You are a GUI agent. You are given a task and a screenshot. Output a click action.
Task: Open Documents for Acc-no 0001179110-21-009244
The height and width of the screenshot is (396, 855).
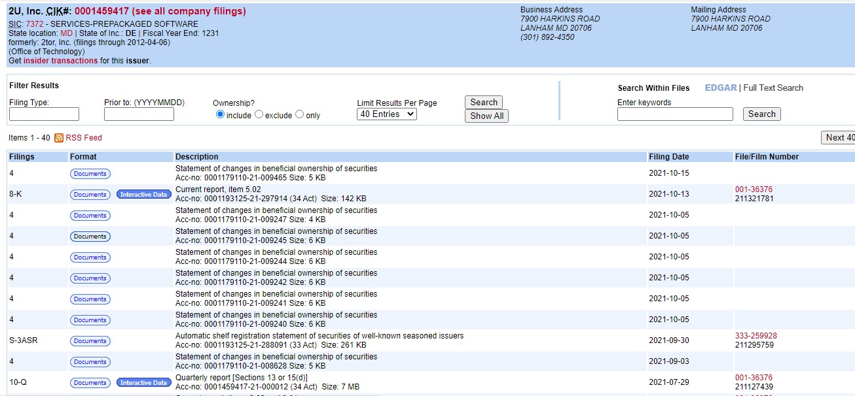click(x=90, y=257)
